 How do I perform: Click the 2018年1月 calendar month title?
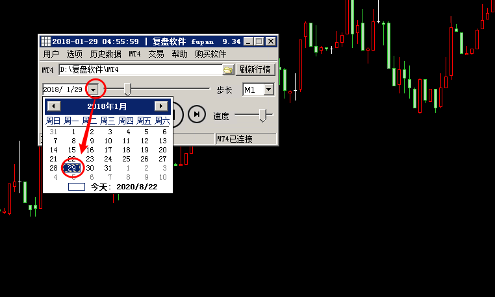[x=107, y=106]
